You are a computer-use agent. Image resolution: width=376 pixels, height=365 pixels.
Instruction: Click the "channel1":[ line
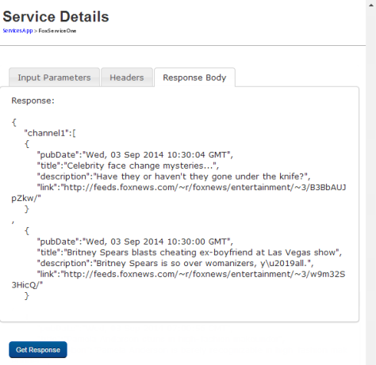[x=50, y=133]
